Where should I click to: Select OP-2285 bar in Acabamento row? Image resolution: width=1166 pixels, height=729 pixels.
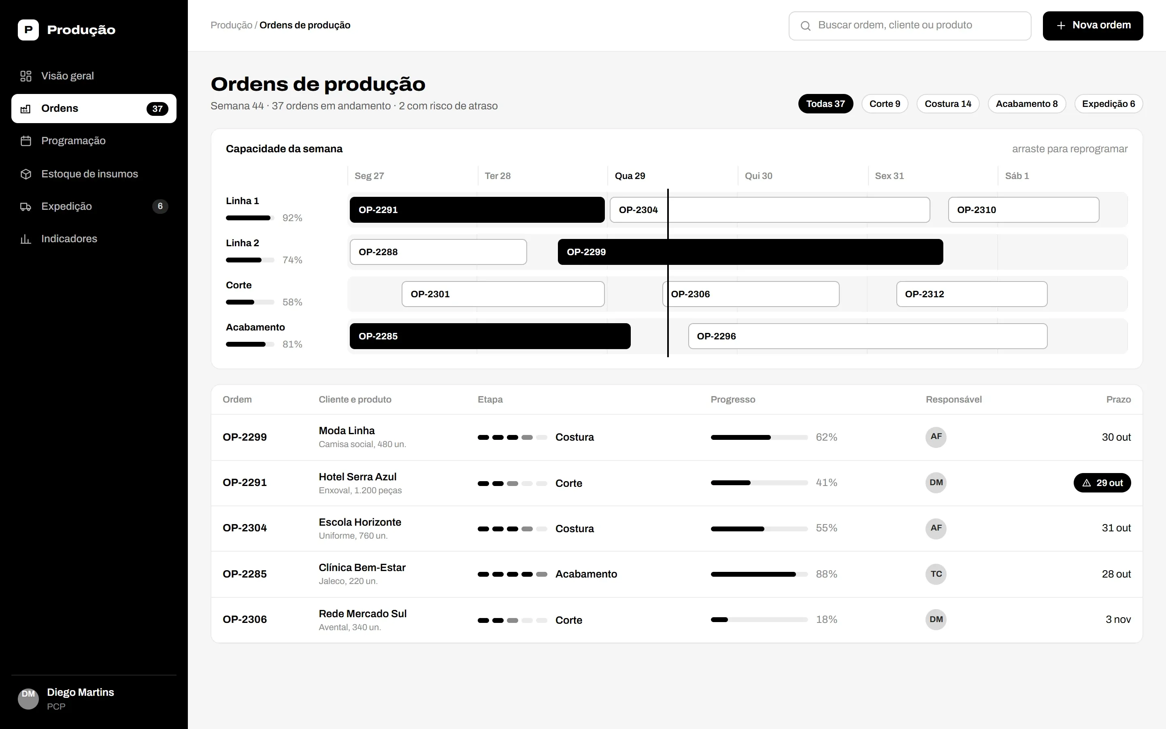[x=490, y=336]
